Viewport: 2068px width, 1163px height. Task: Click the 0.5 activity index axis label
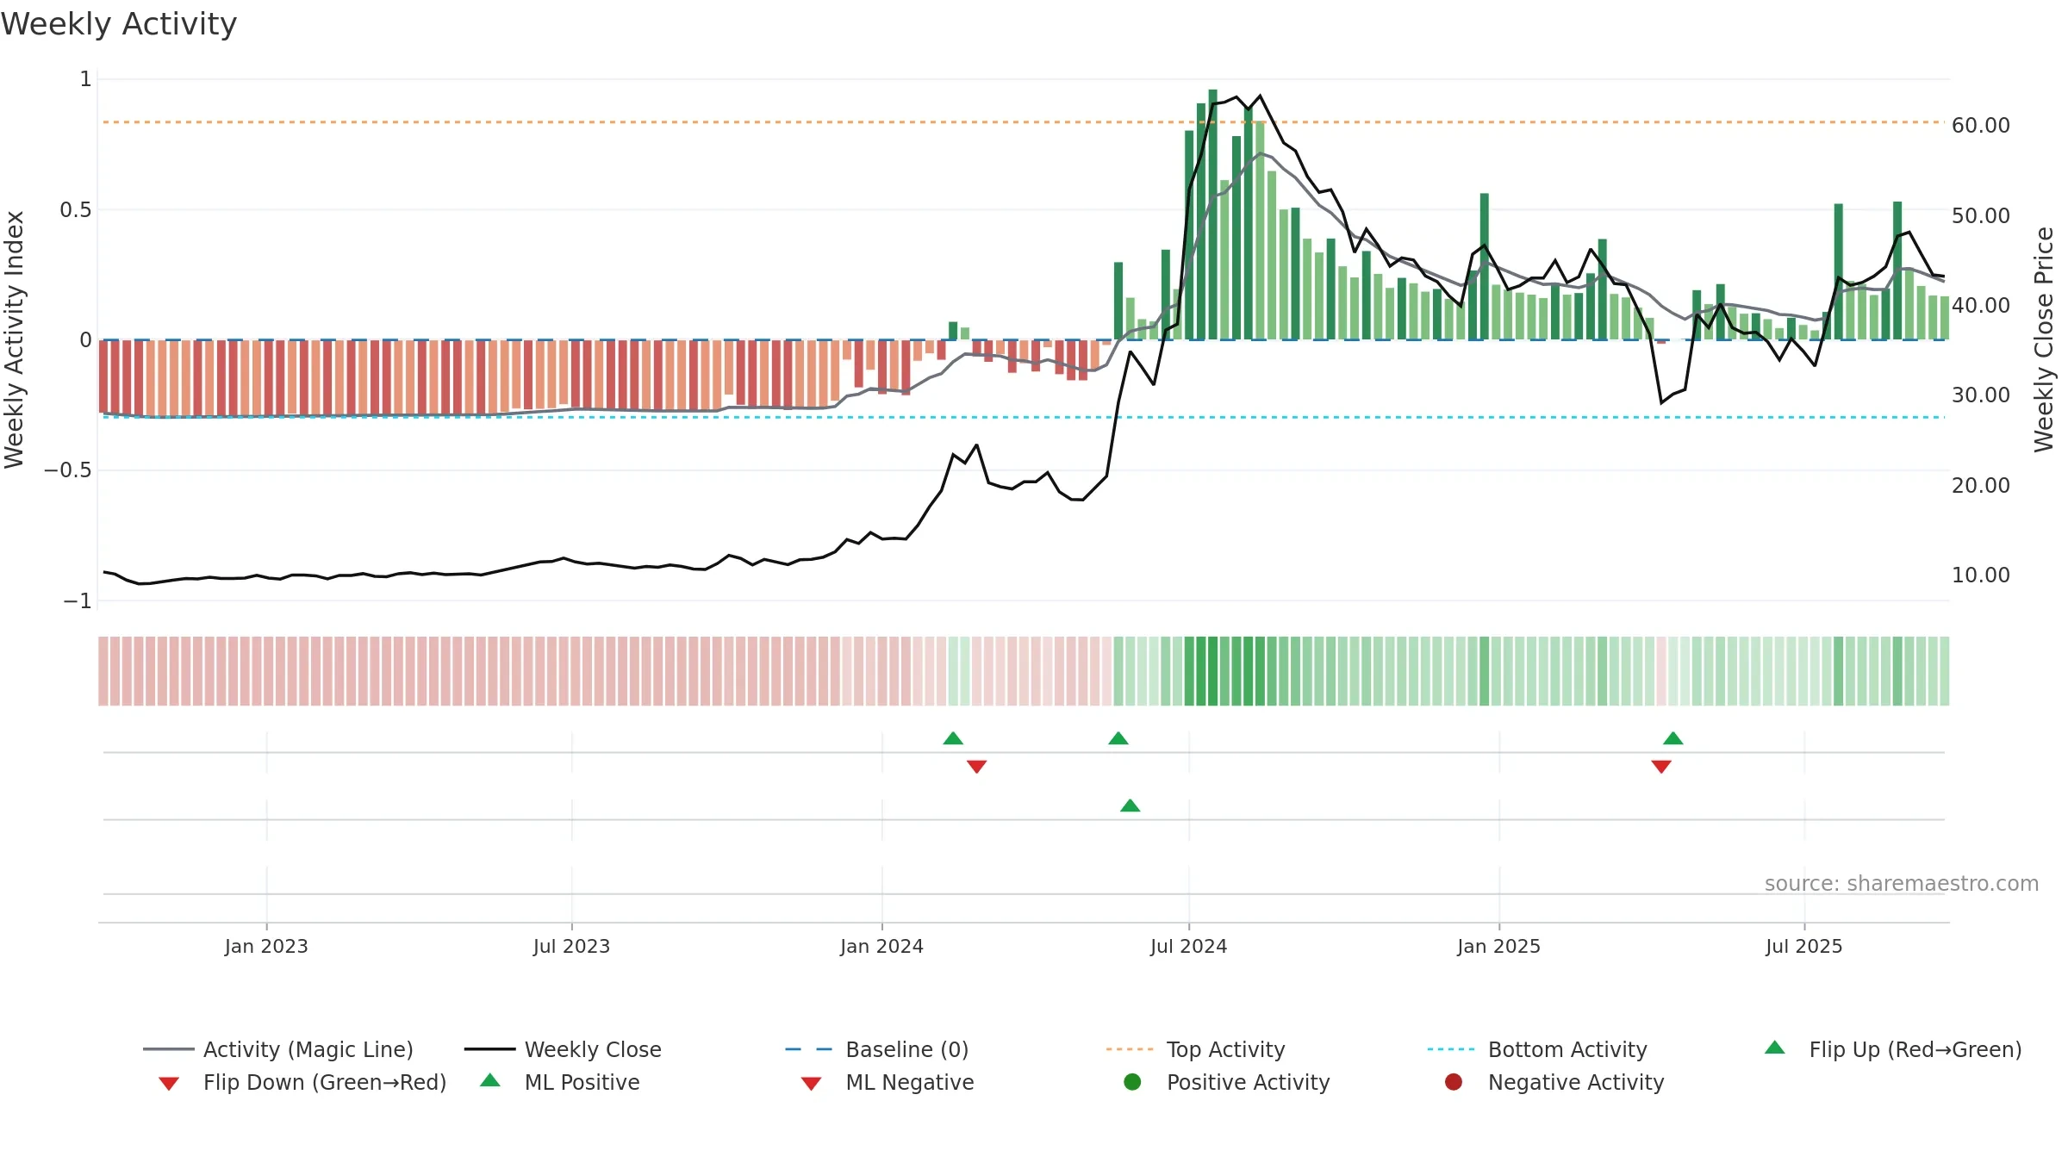tap(75, 209)
